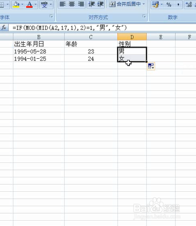
Task: Select column B header
Action: tap(38, 37)
